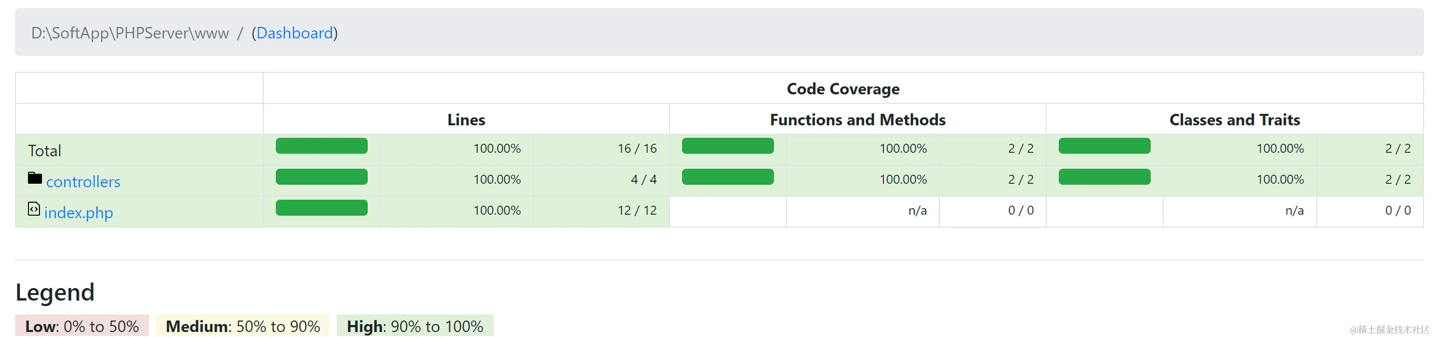Select the Functions and Methods column header

click(857, 119)
